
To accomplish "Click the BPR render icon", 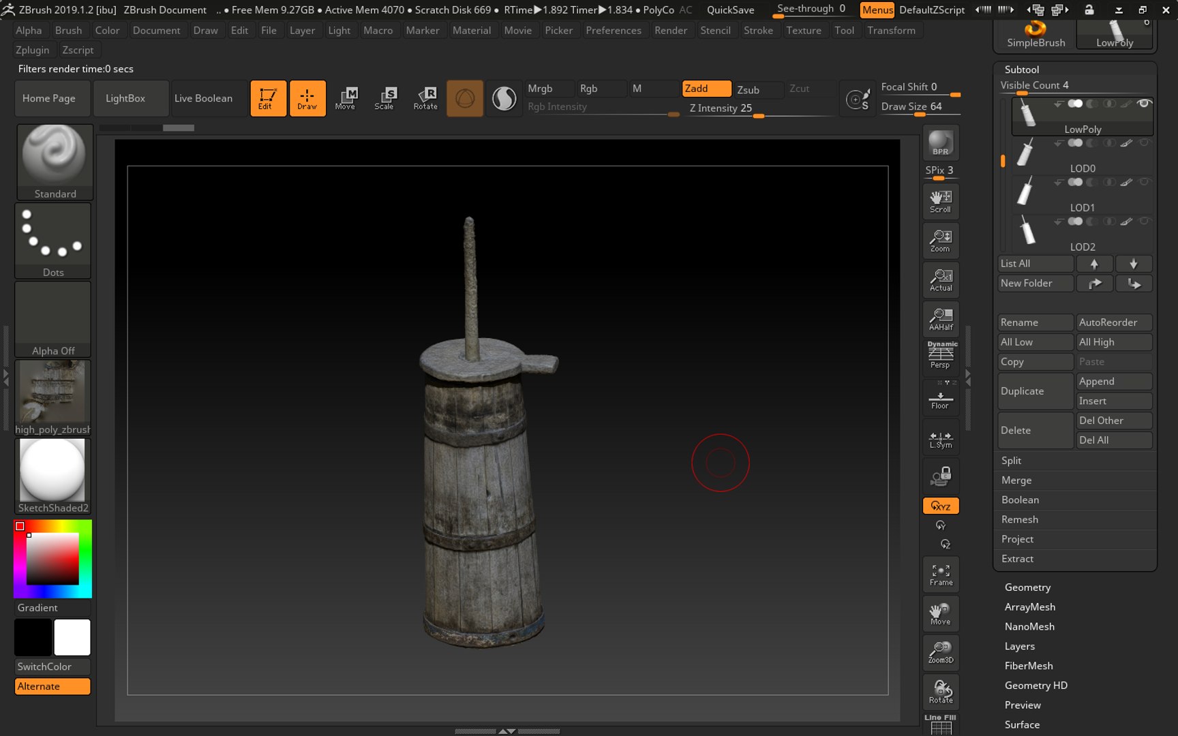I will pos(941,143).
